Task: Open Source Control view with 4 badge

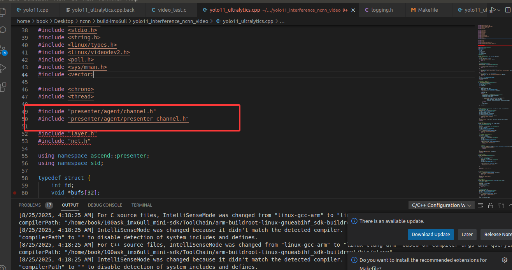Action: 3,50
